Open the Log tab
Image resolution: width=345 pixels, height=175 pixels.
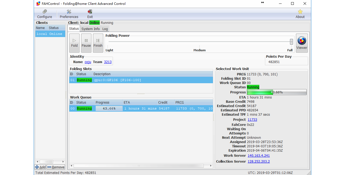[105, 29]
